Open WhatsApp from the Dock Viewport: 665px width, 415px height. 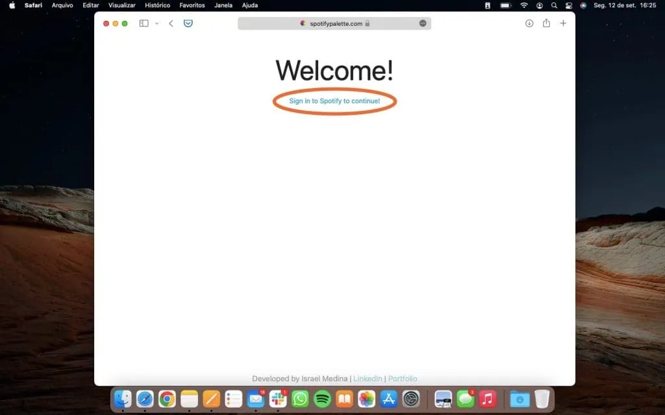tap(300, 399)
